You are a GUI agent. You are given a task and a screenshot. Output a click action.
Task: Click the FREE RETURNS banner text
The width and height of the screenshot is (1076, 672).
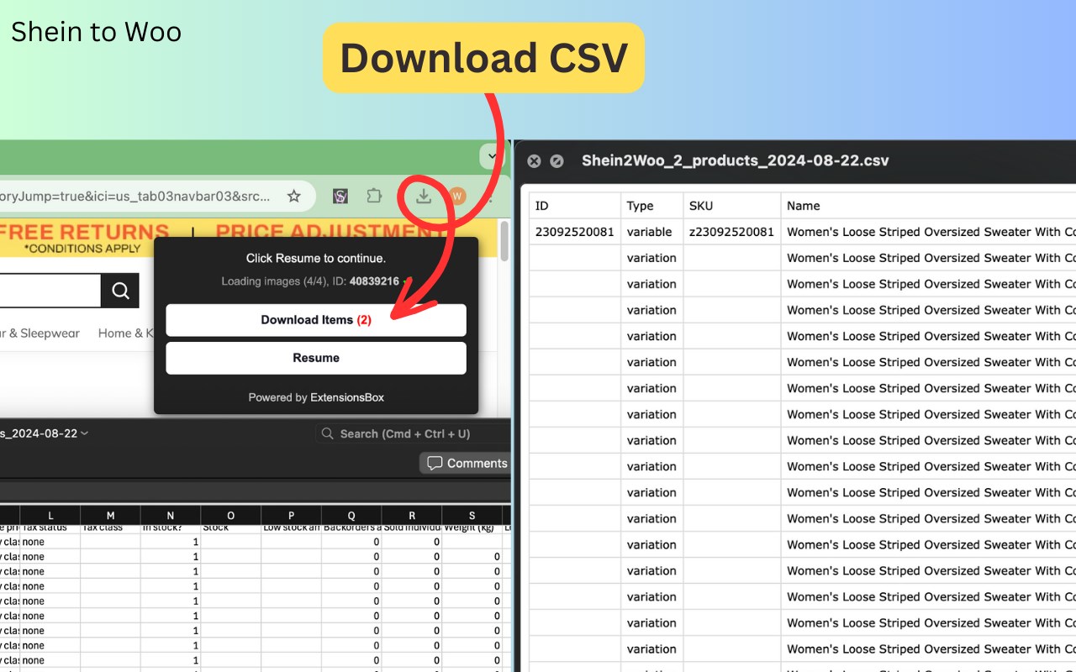pos(84,231)
